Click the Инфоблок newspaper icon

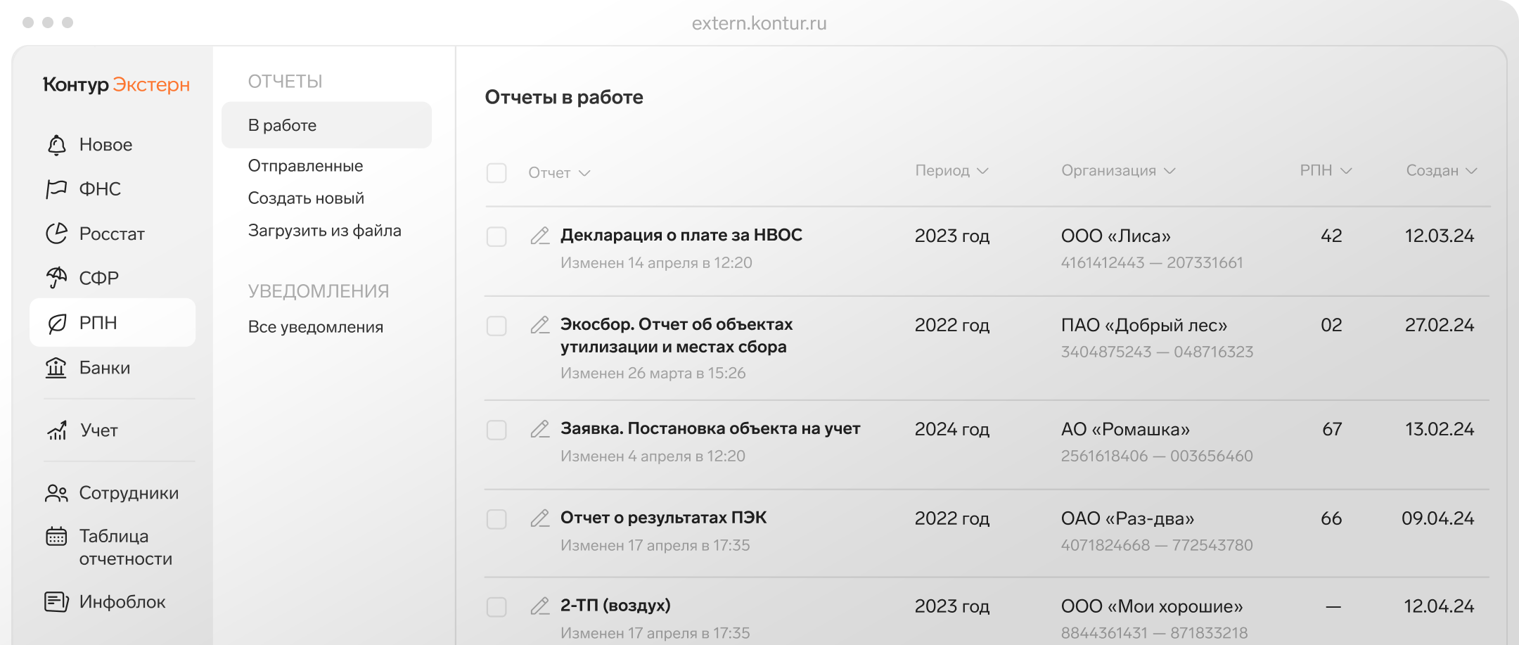56,601
